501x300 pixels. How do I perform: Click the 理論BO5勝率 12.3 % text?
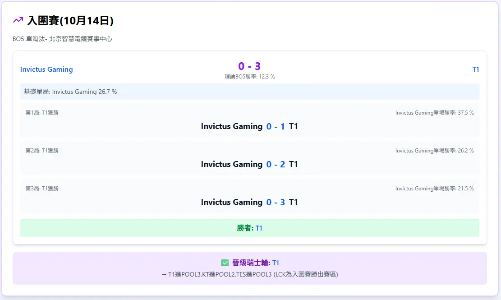(249, 77)
